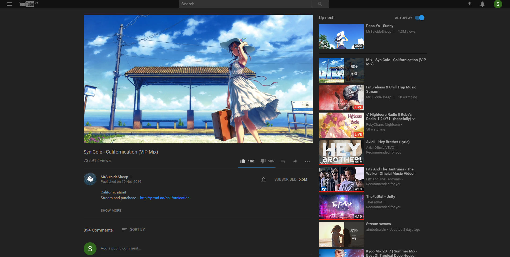Dislike the video with thumbs down
This screenshot has width=510, height=257.
263,161
